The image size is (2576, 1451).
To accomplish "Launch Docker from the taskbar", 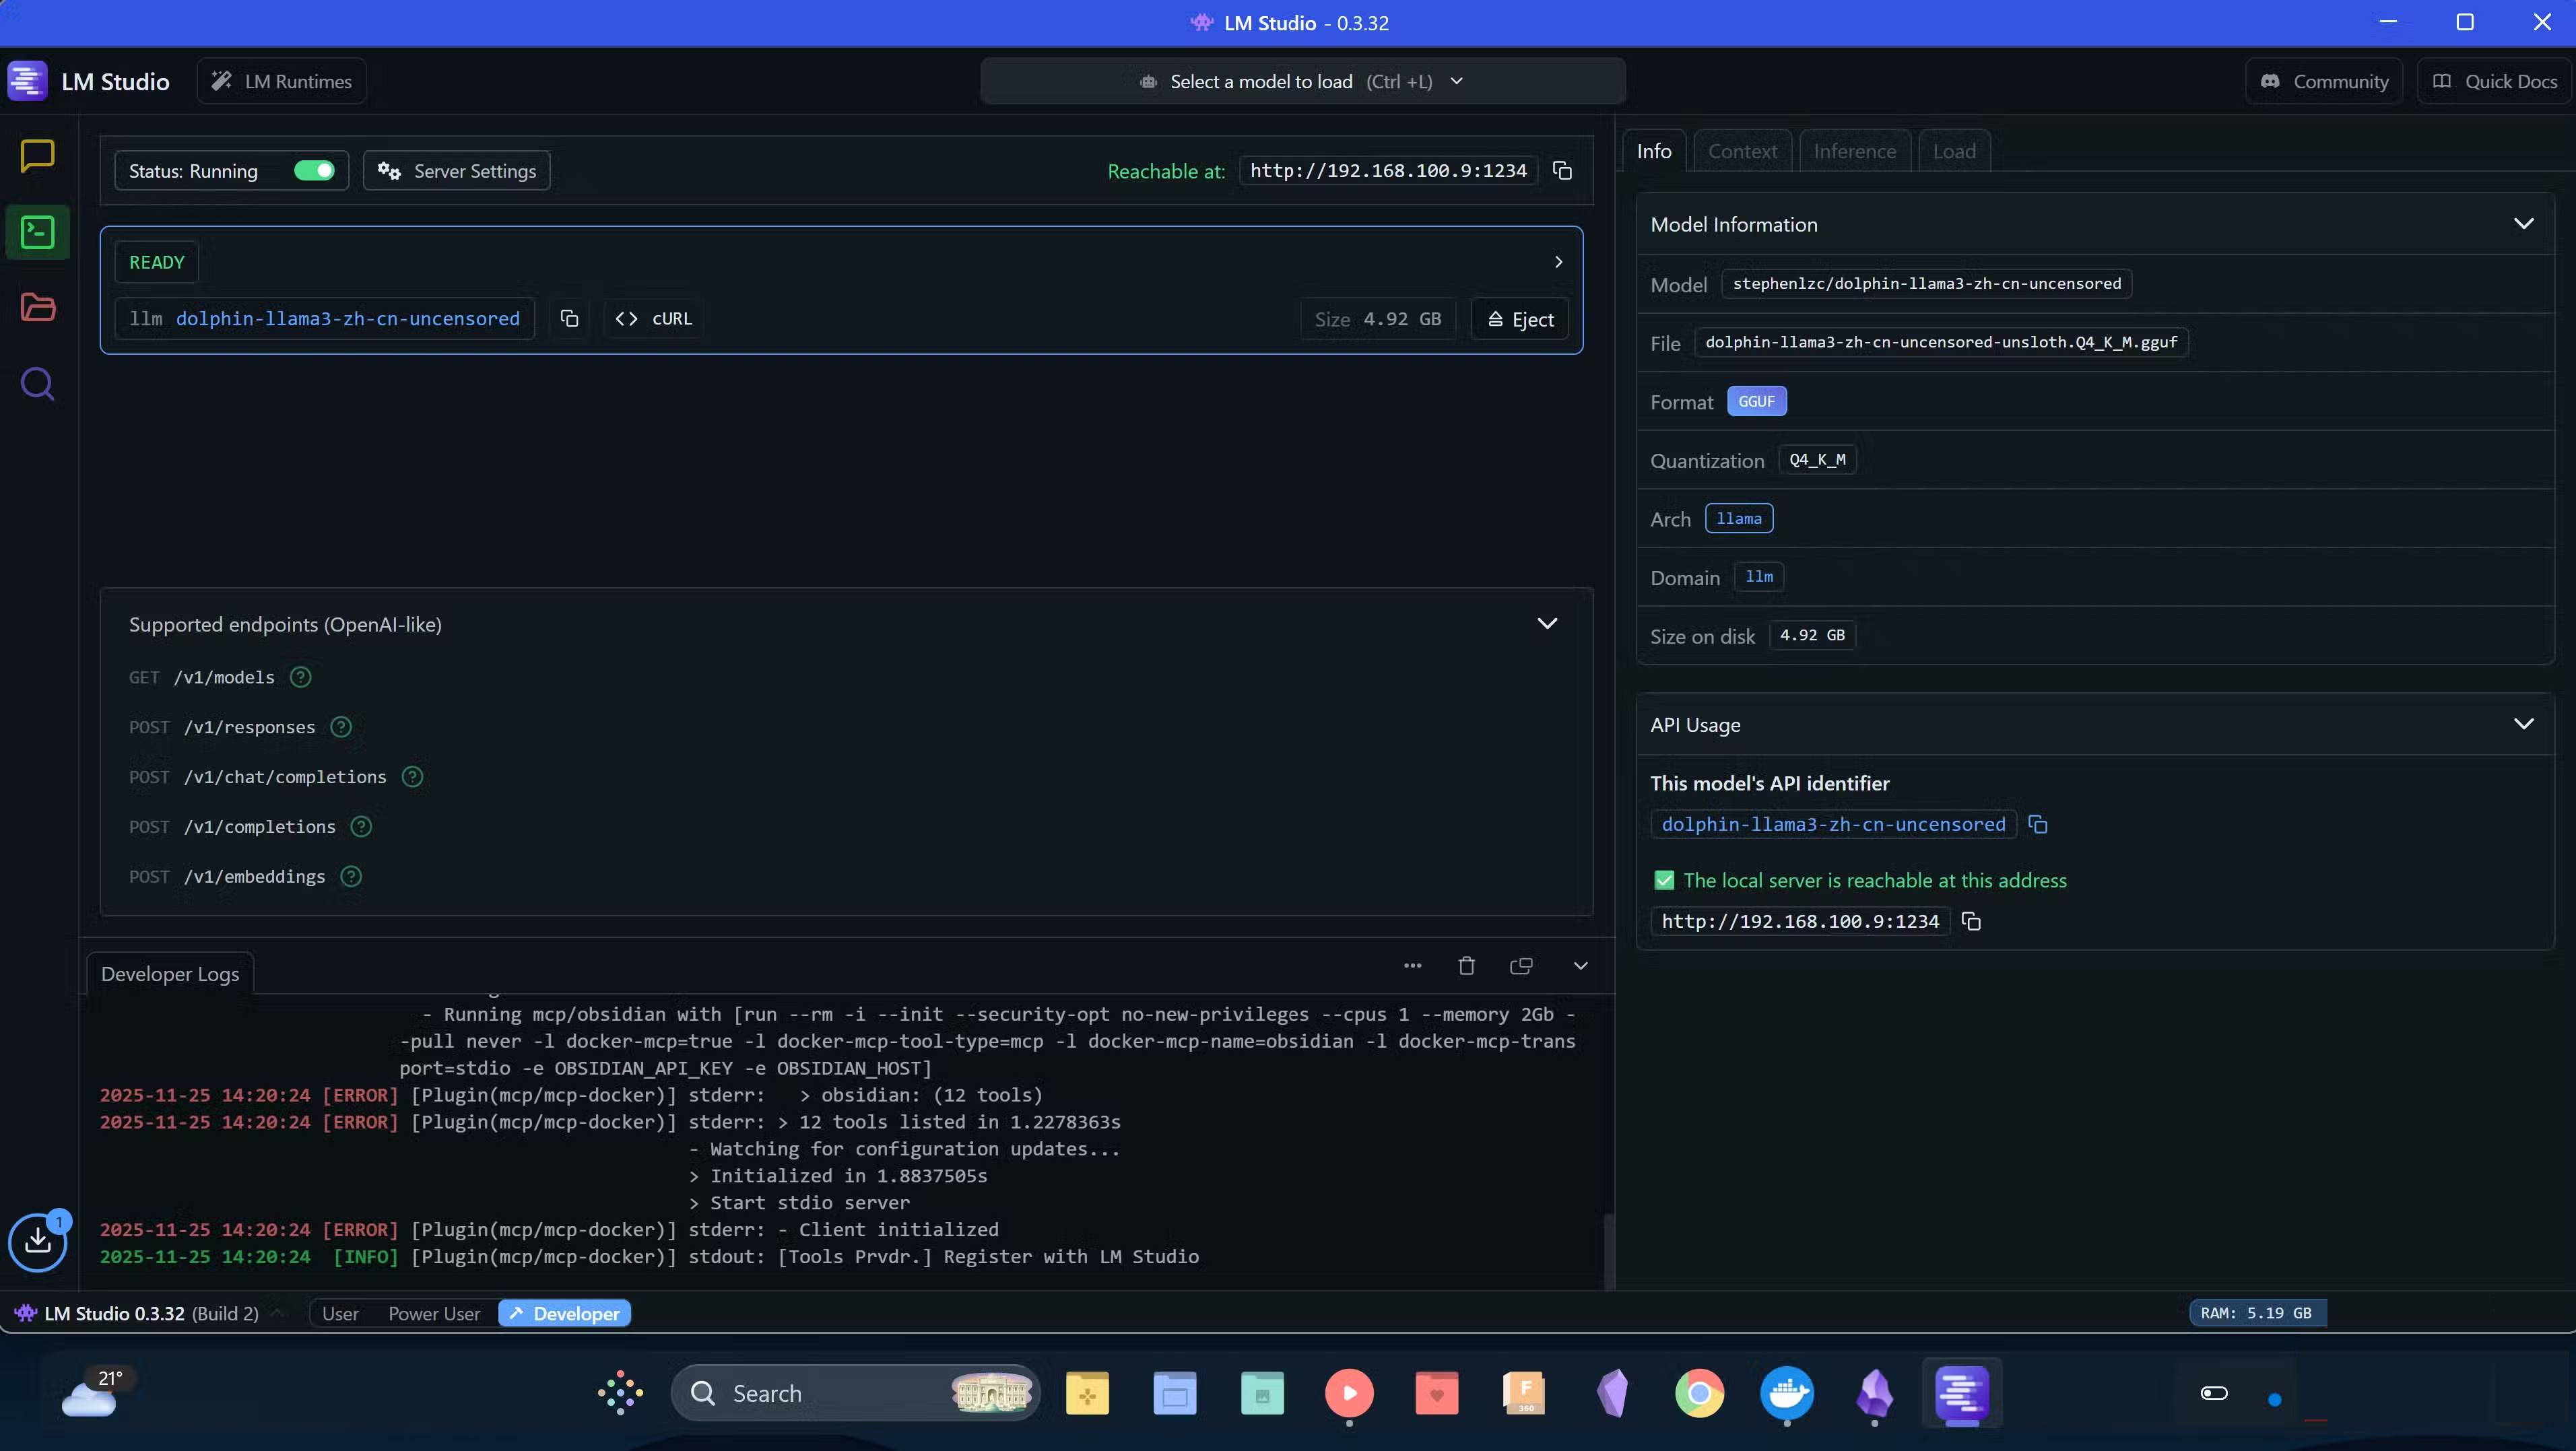I will pyautogui.click(x=1787, y=1393).
